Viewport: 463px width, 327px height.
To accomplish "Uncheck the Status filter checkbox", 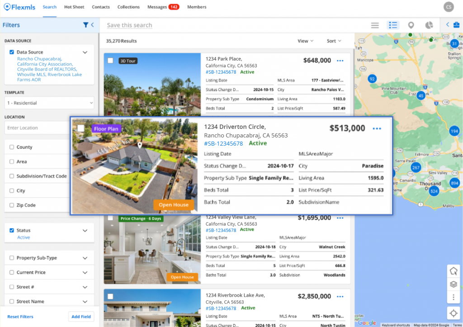I will click(x=12, y=230).
